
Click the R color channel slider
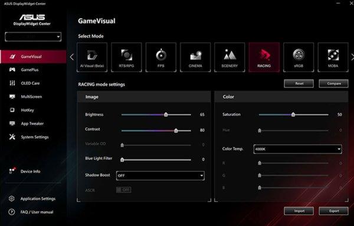(x=293, y=163)
